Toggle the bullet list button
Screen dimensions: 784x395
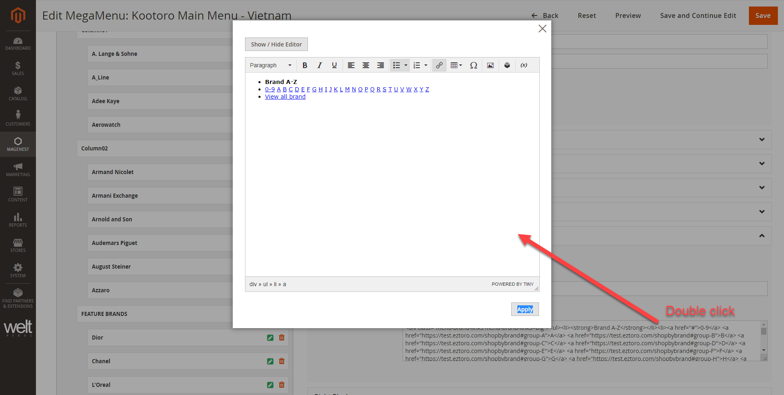click(396, 65)
